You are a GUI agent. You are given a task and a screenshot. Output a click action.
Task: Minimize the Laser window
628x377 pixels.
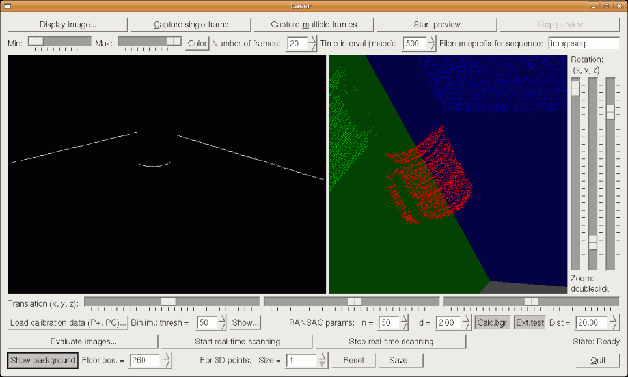click(594, 6)
